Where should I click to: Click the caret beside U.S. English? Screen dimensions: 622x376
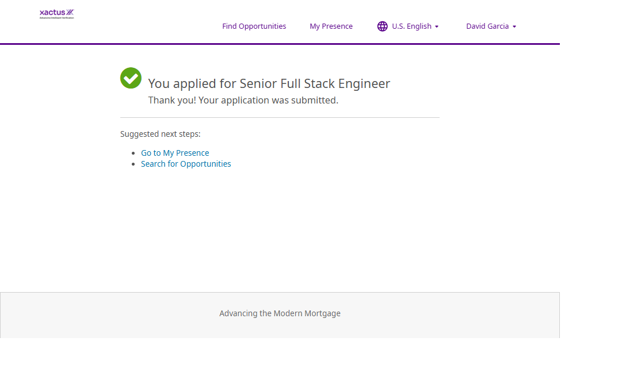[x=437, y=27]
